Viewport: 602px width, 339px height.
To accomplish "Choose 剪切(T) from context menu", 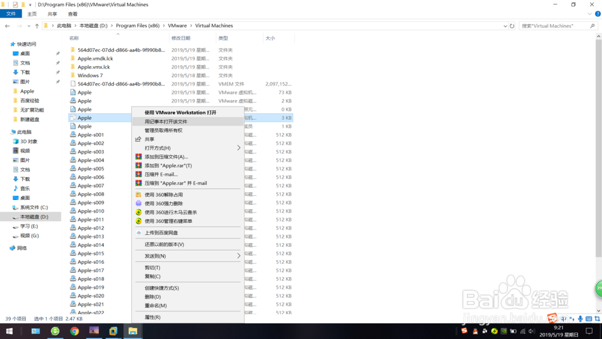I will coord(152,267).
